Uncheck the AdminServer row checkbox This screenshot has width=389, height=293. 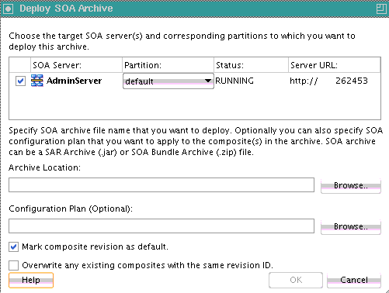click(x=20, y=81)
